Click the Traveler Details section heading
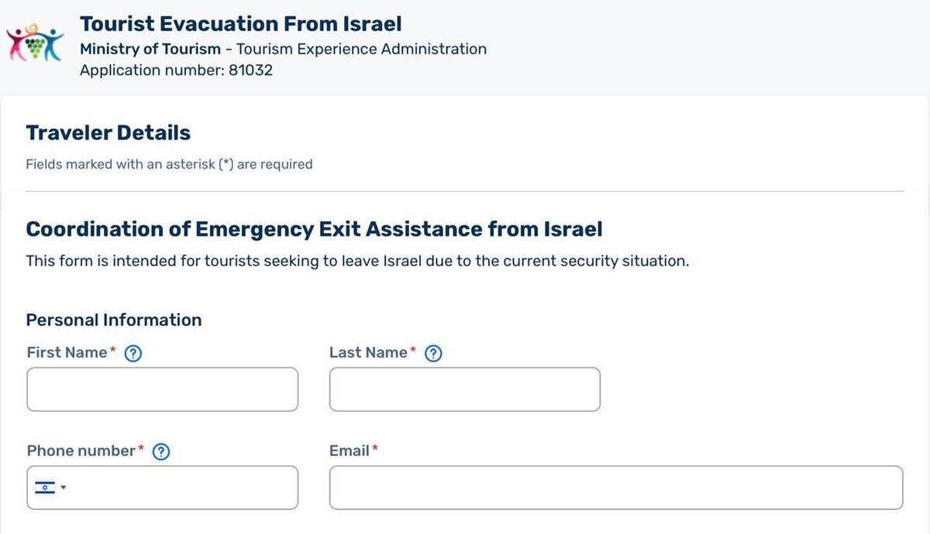 click(x=108, y=133)
